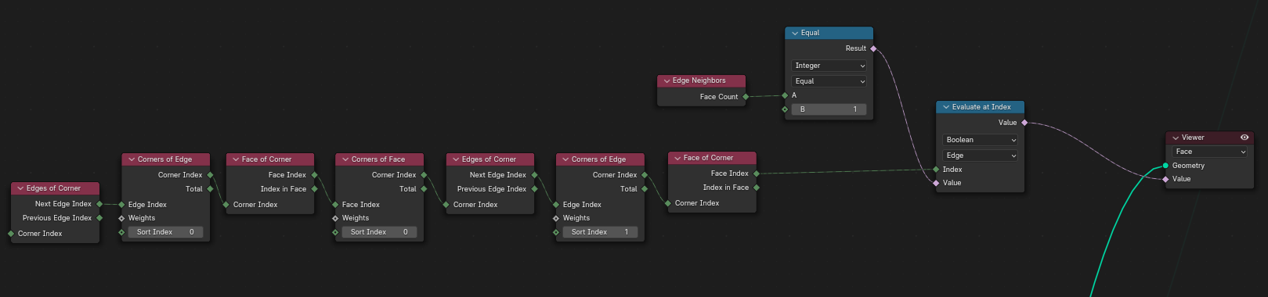Select the Viewer node title
This screenshot has width=1268, height=297.
(1193, 138)
